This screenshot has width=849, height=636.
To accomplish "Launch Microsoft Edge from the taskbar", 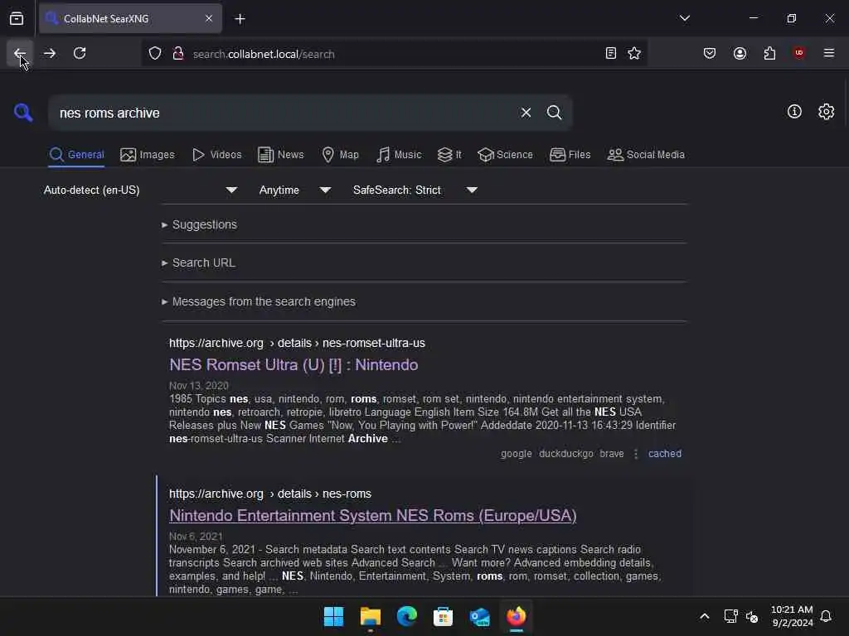I will click(406, 616).
